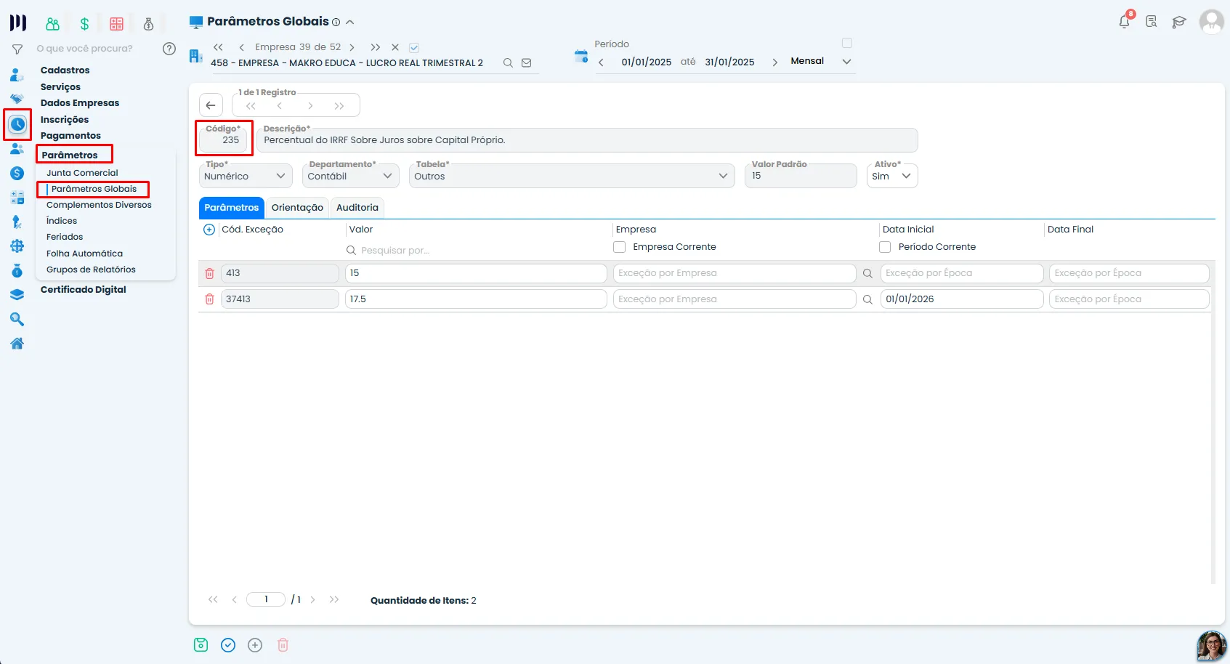Add a new exception with plus icon
The height and width of the screenshot is (664, 1230).
pos(209,230)
